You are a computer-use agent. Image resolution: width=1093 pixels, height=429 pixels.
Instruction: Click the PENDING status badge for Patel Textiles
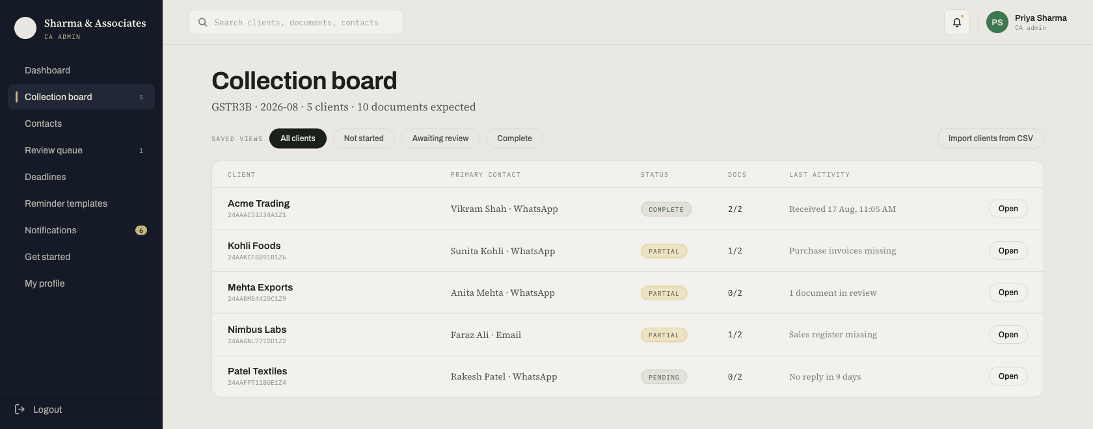(664, 377)
